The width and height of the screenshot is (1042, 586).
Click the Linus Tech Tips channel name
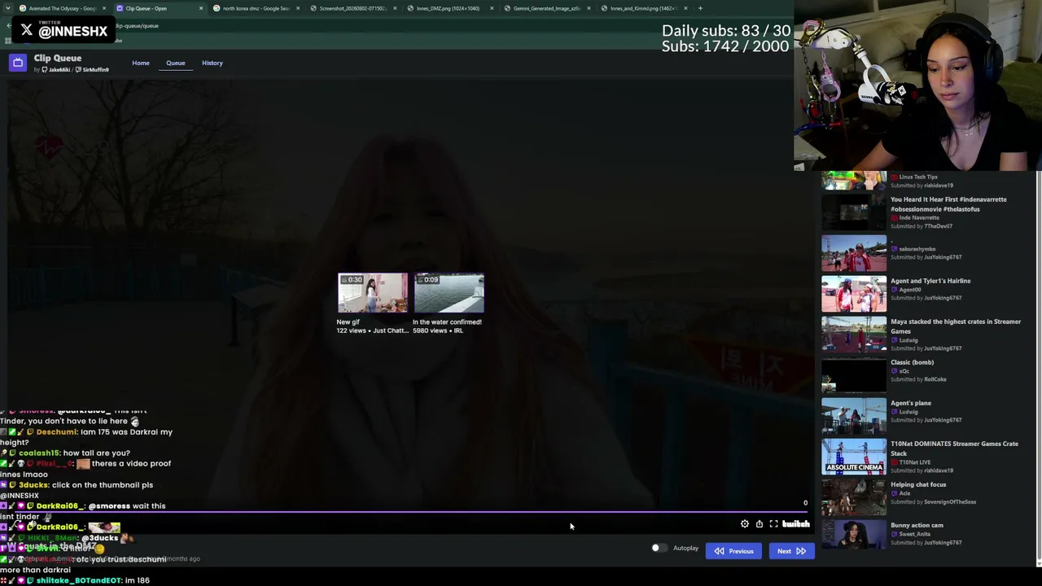918,177
